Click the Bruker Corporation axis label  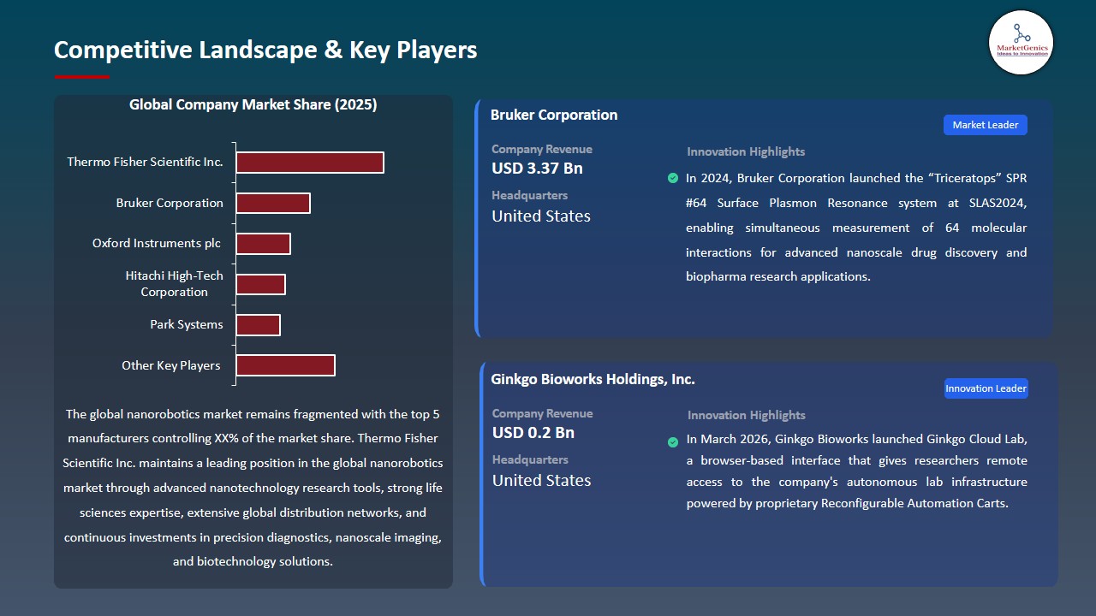pyautogui.click(x=170, y=203)
